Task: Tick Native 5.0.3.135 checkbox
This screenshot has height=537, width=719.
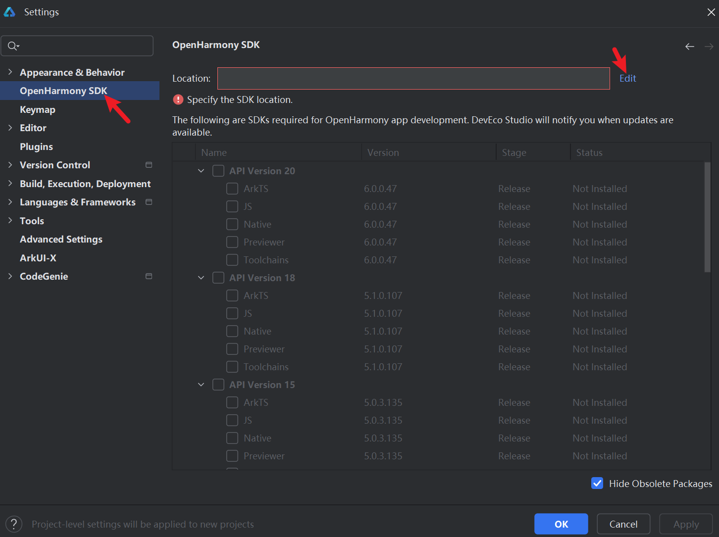Action: [232, 438]
